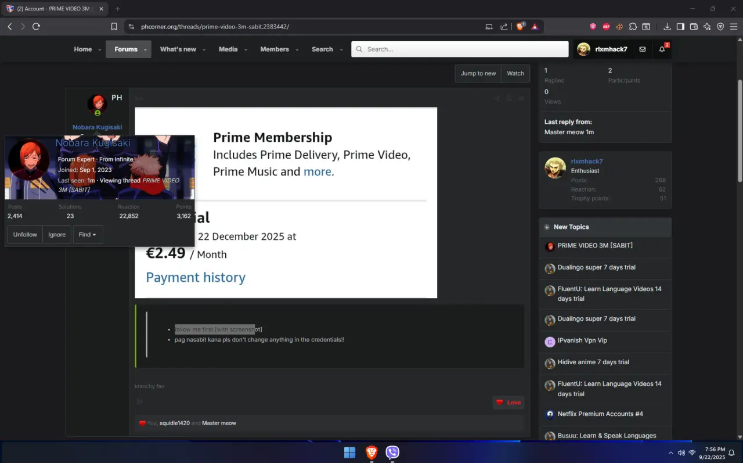Open the Viber taskbar icon
Image resolution: width=743 pixels, height=463 pixels.
393,453
